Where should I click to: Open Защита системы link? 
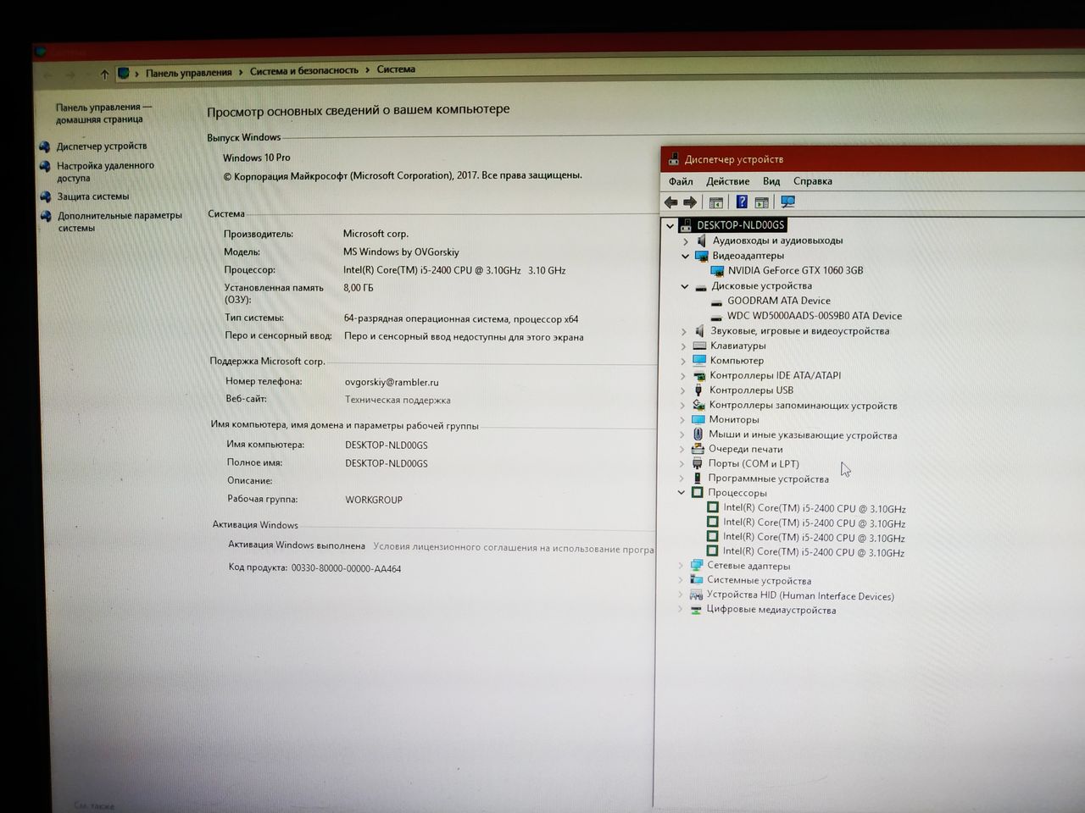(93, 196)
